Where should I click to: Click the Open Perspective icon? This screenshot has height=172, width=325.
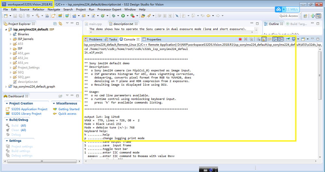(305, 16)
